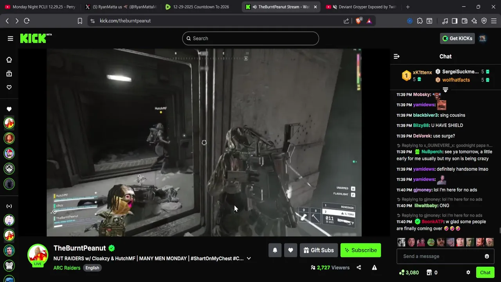Click Bilzy88 username in chat
The width and height of the screenshot is (501, 282).
(x=421, y=125)
